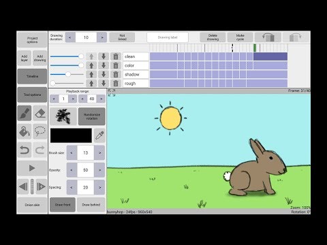Screen dimensions: 327x245
Task: Move the color layer up
Action: 91,65
